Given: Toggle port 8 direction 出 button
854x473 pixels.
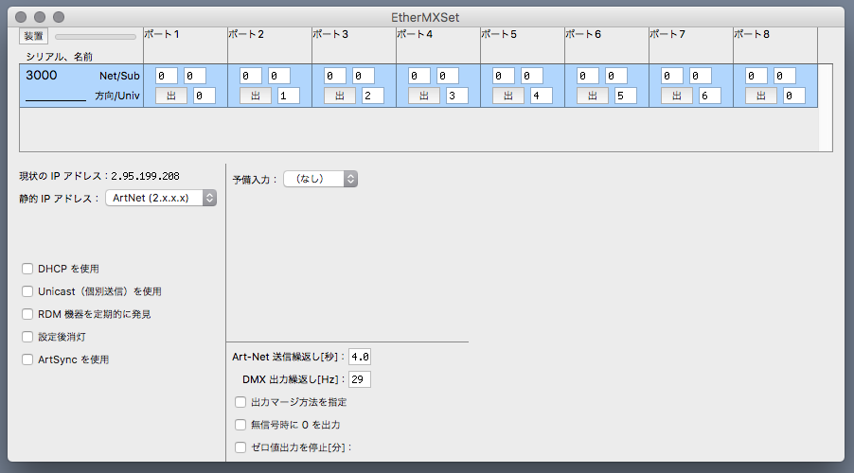Looking at the screenshot, I should point(761,96).
